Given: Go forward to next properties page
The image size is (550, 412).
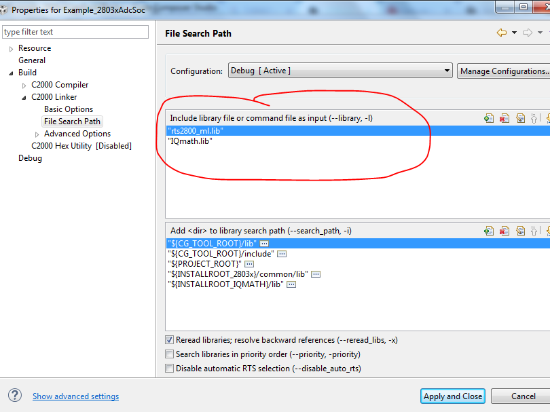Looking at the screenshot, I should [528, 33].
